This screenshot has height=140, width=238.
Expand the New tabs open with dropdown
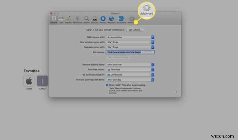click(x=130, y=47)
